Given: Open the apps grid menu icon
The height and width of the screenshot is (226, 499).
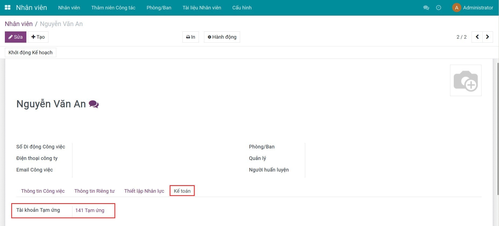Looking at the screenshot, I should 8,8.
